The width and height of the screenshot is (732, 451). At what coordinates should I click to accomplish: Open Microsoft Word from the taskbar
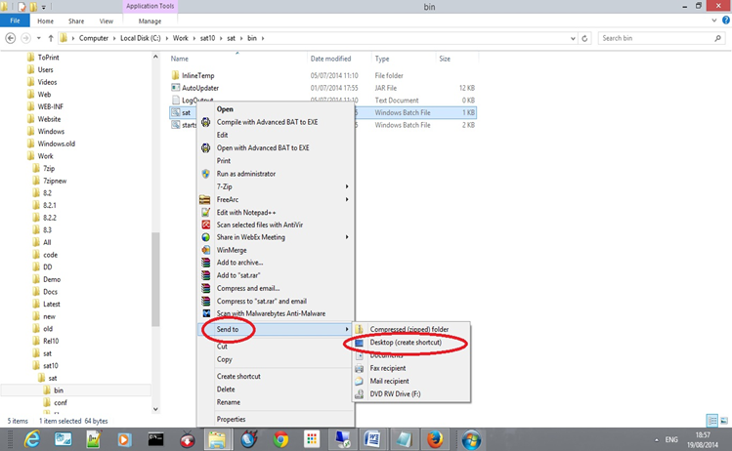coord(375,439)
